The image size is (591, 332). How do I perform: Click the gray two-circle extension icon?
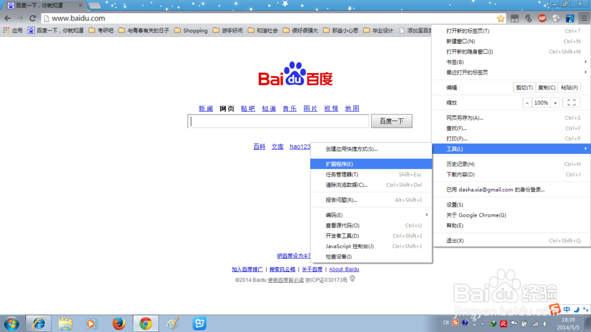pos(515,18)
